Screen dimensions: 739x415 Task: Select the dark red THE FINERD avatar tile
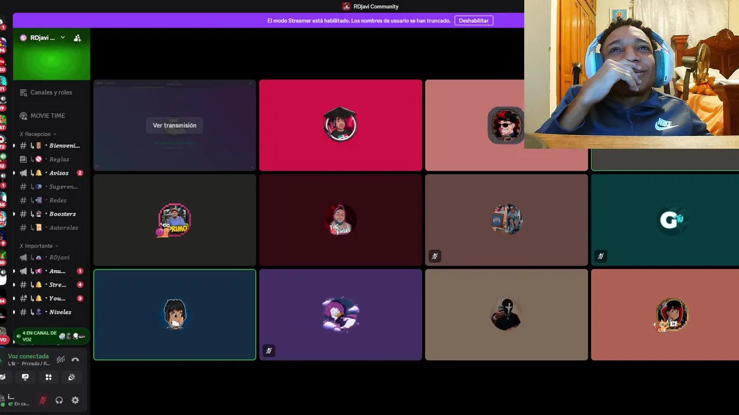point(341,220)
